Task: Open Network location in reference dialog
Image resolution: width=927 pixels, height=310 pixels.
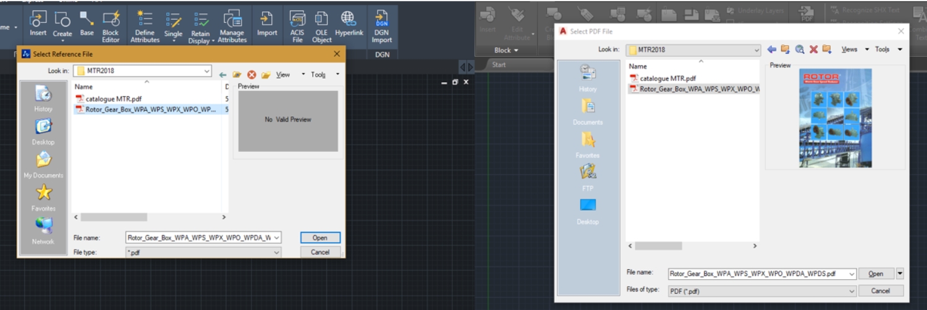Action: tap(43, 232)
